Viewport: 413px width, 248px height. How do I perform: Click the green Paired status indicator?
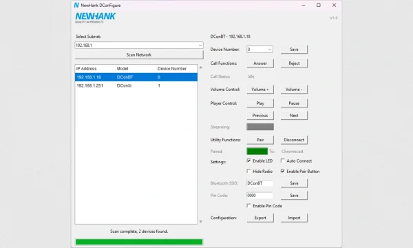coord(257,152)
